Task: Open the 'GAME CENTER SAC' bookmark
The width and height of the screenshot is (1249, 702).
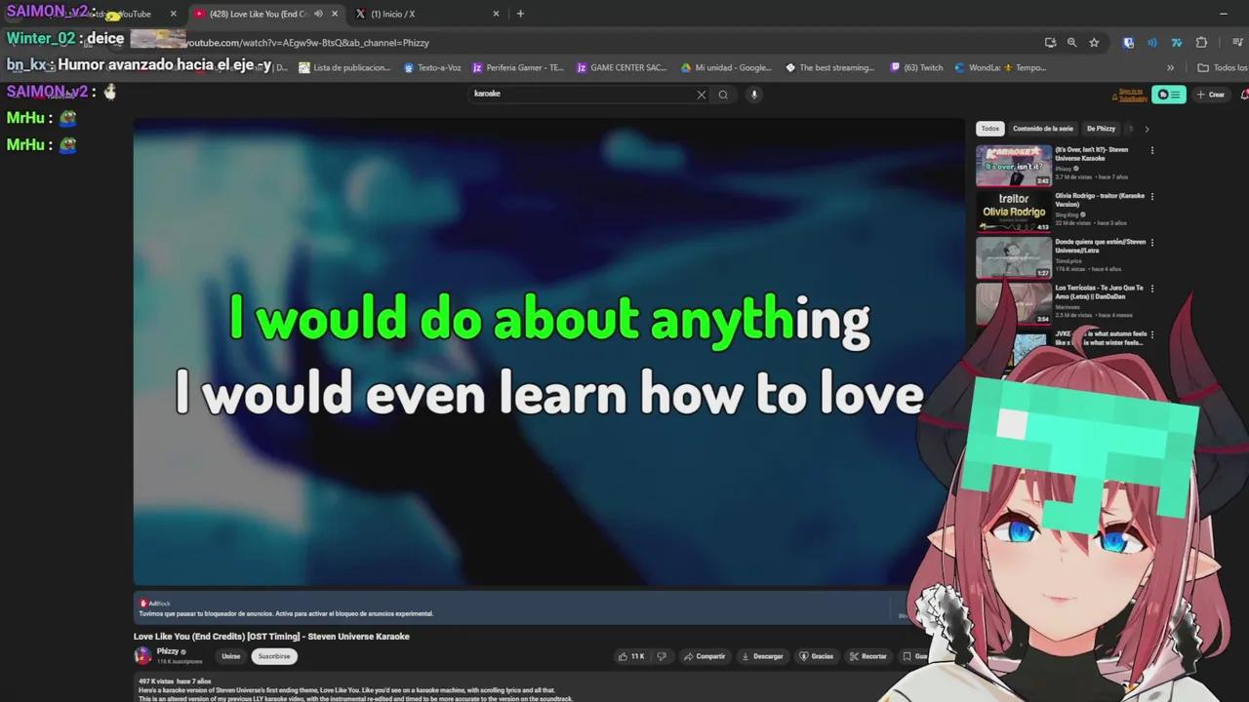Action: [x=622, y=68]
